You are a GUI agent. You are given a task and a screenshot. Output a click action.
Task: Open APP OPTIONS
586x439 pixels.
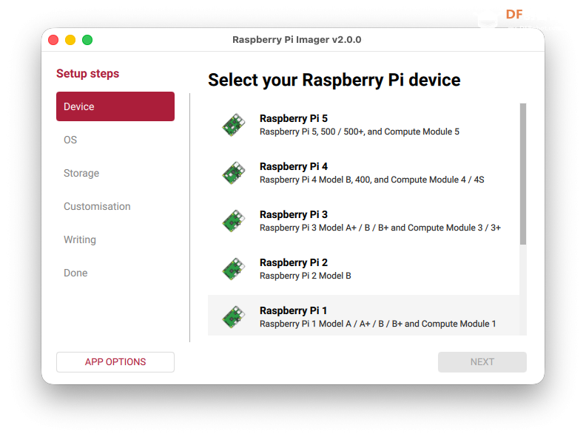[x=115, y=361]
